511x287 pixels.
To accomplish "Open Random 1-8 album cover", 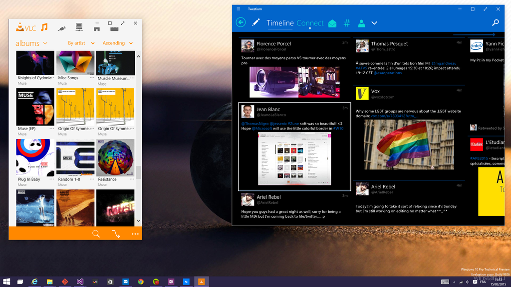I will tap(75, 158).
